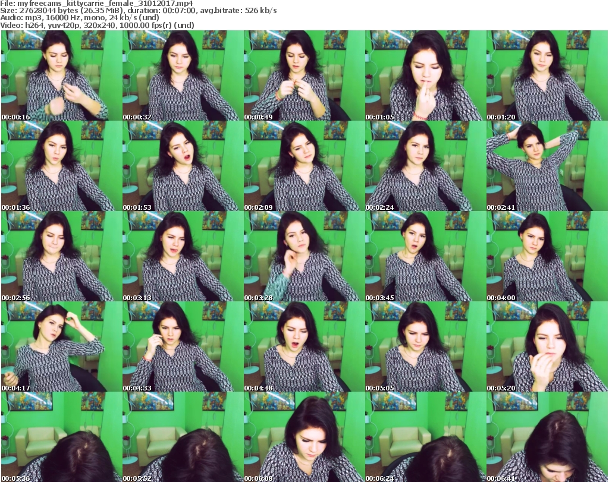Image resolution: width=609 pixels, height=482 pixels.
Task: Select the 00:01:05 frame thumbnail
Action: [425, 75]
